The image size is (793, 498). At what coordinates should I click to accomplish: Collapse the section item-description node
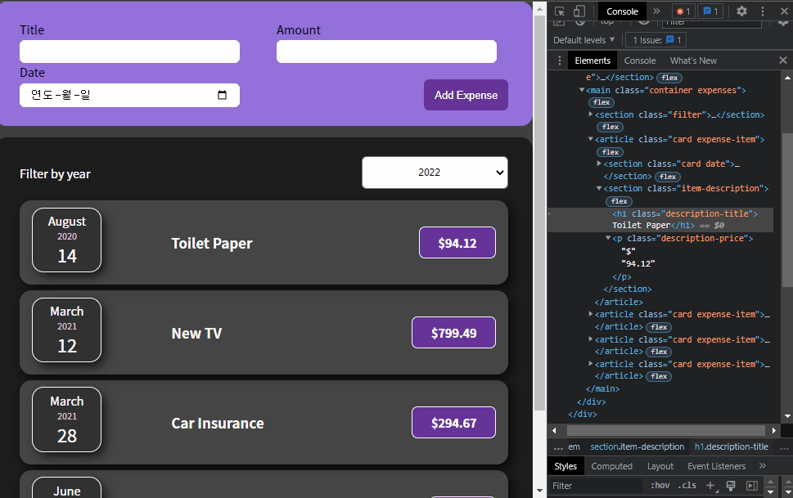[x=599, y=188]
